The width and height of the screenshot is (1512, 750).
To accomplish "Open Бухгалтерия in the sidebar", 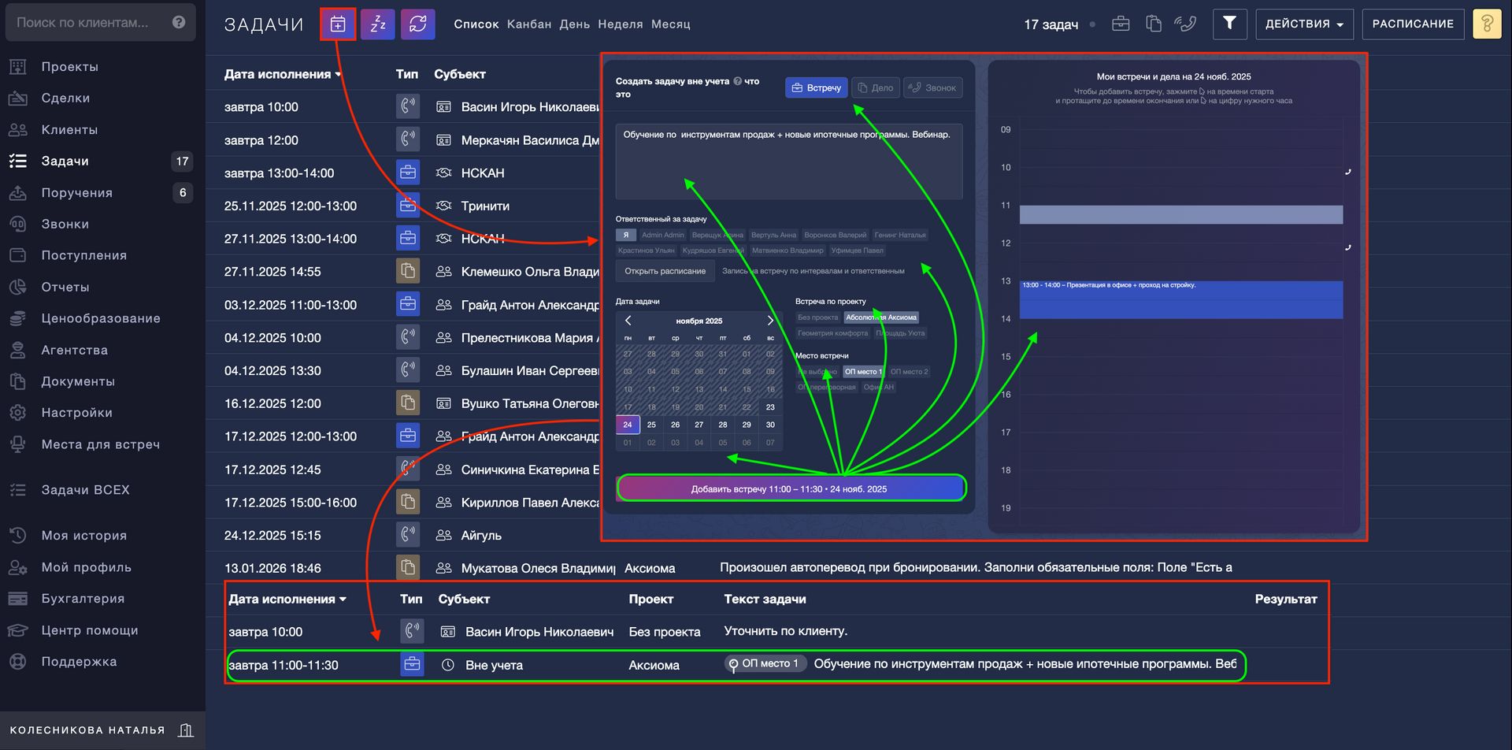I will 83,599.
